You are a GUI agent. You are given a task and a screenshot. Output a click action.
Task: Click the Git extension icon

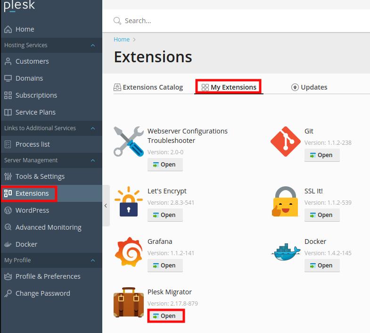[286, 142]
